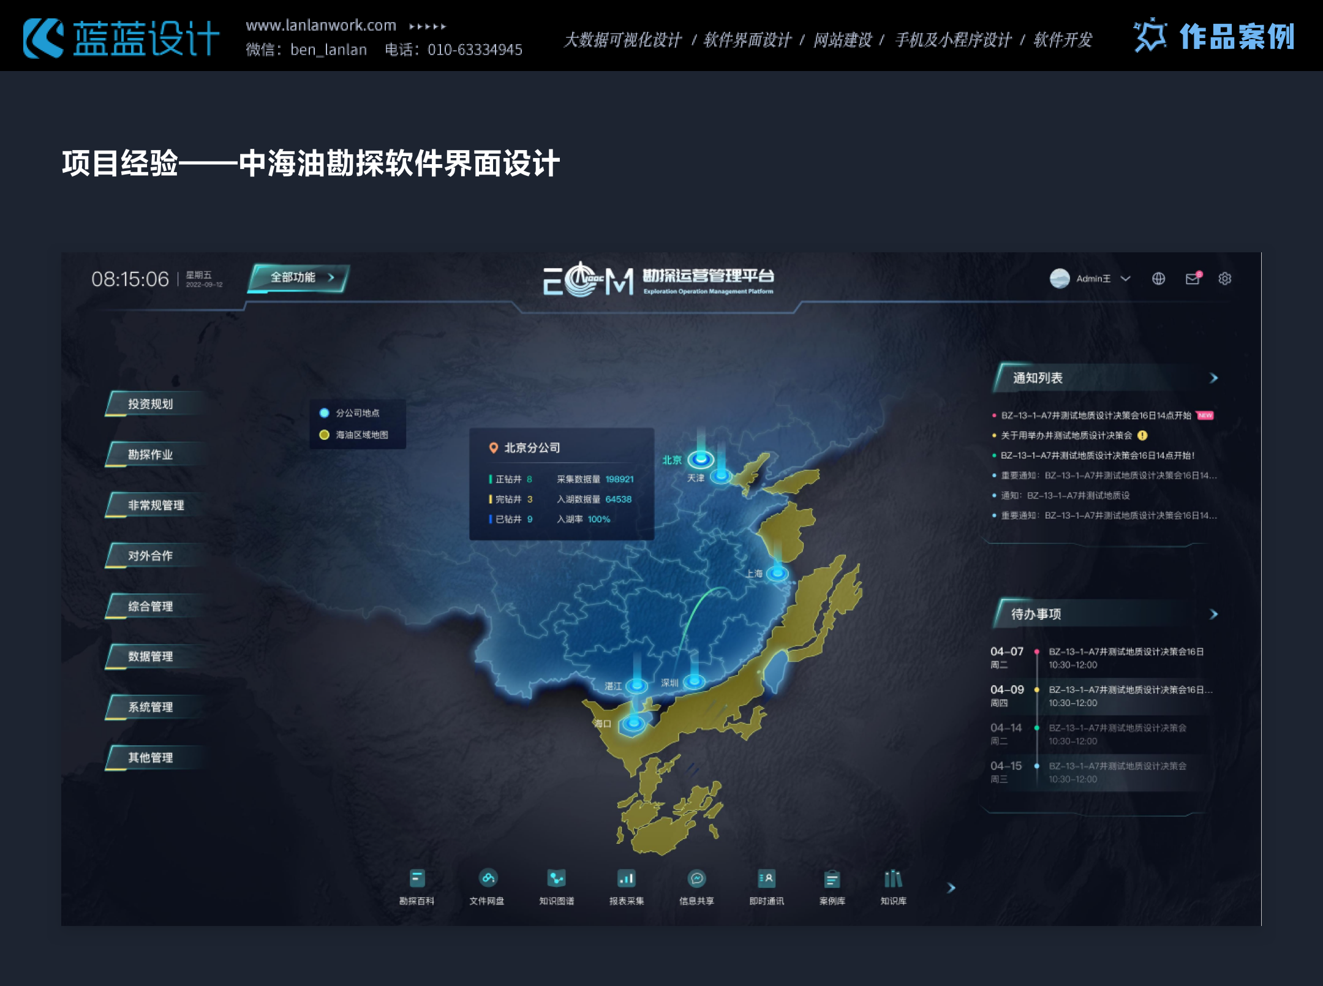Open the first BZ-13-1-A7 notification link

pyautogui.click(x=1095, y=416)
